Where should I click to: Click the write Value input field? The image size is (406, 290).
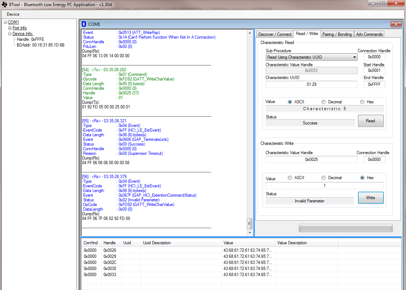coord(324,186)
